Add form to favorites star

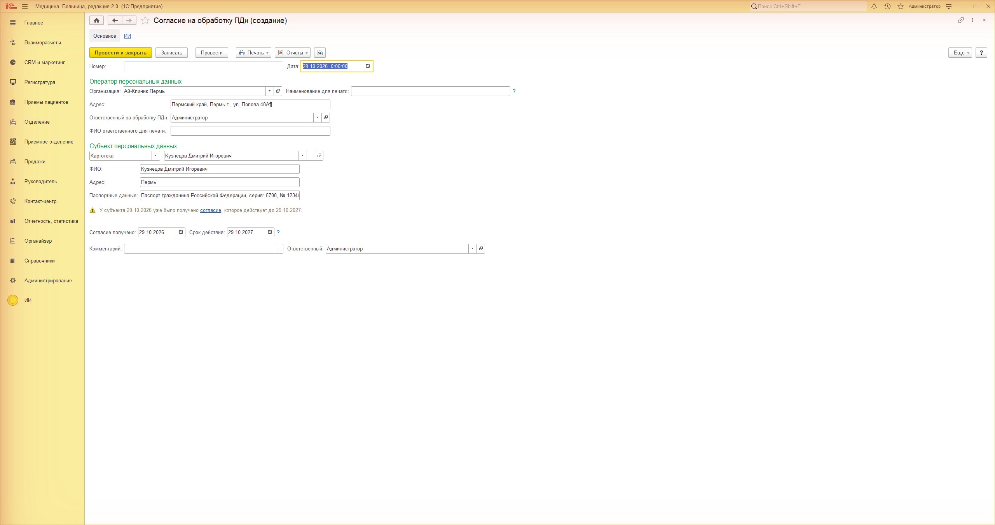[x=145, y=21]
